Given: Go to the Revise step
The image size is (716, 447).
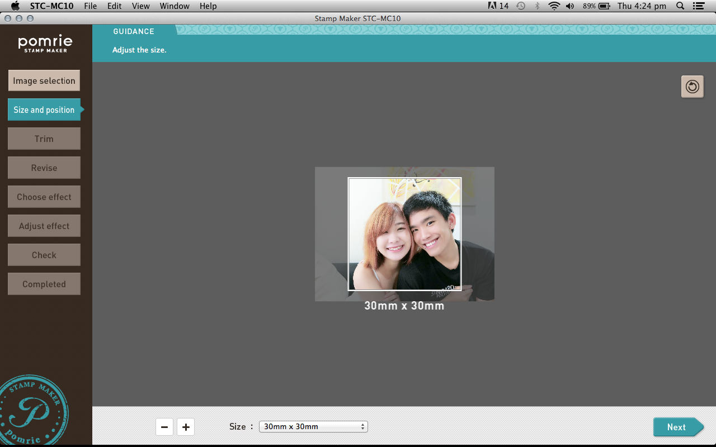Looking at the screenshot, I should pos(44,168).
